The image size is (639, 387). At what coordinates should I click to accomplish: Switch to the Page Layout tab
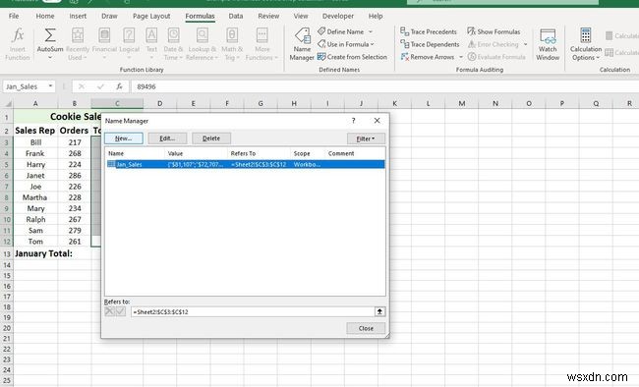pyautogui.click(x=151, y=16)
